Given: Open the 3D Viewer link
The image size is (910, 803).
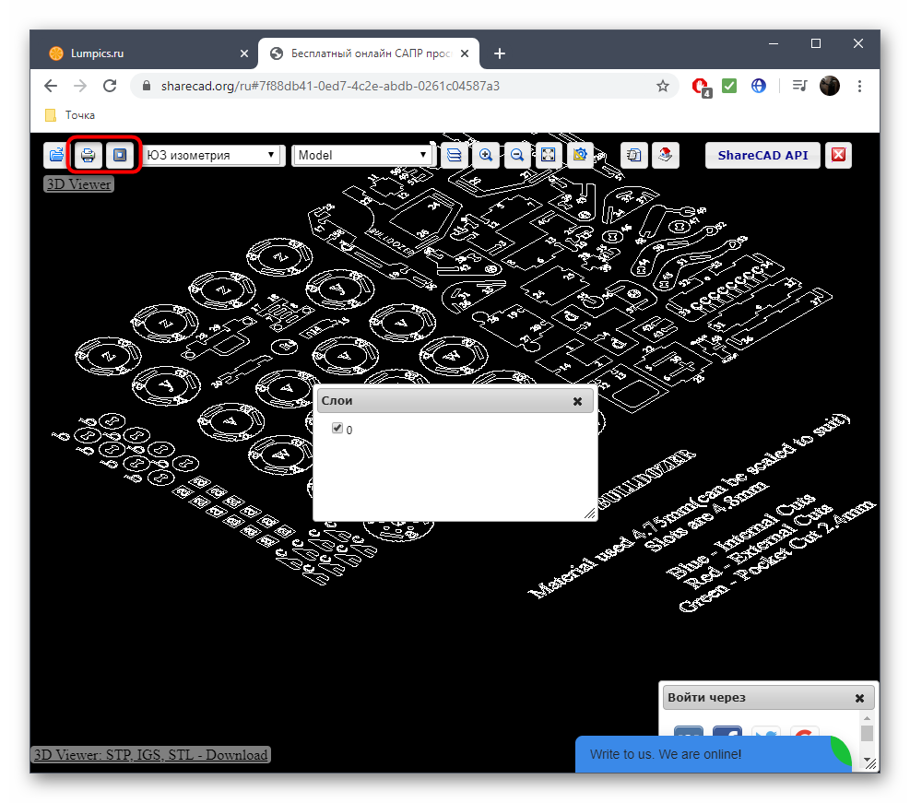Looking at the screenshot, I should pyautogui.click(x=79, y=184).
